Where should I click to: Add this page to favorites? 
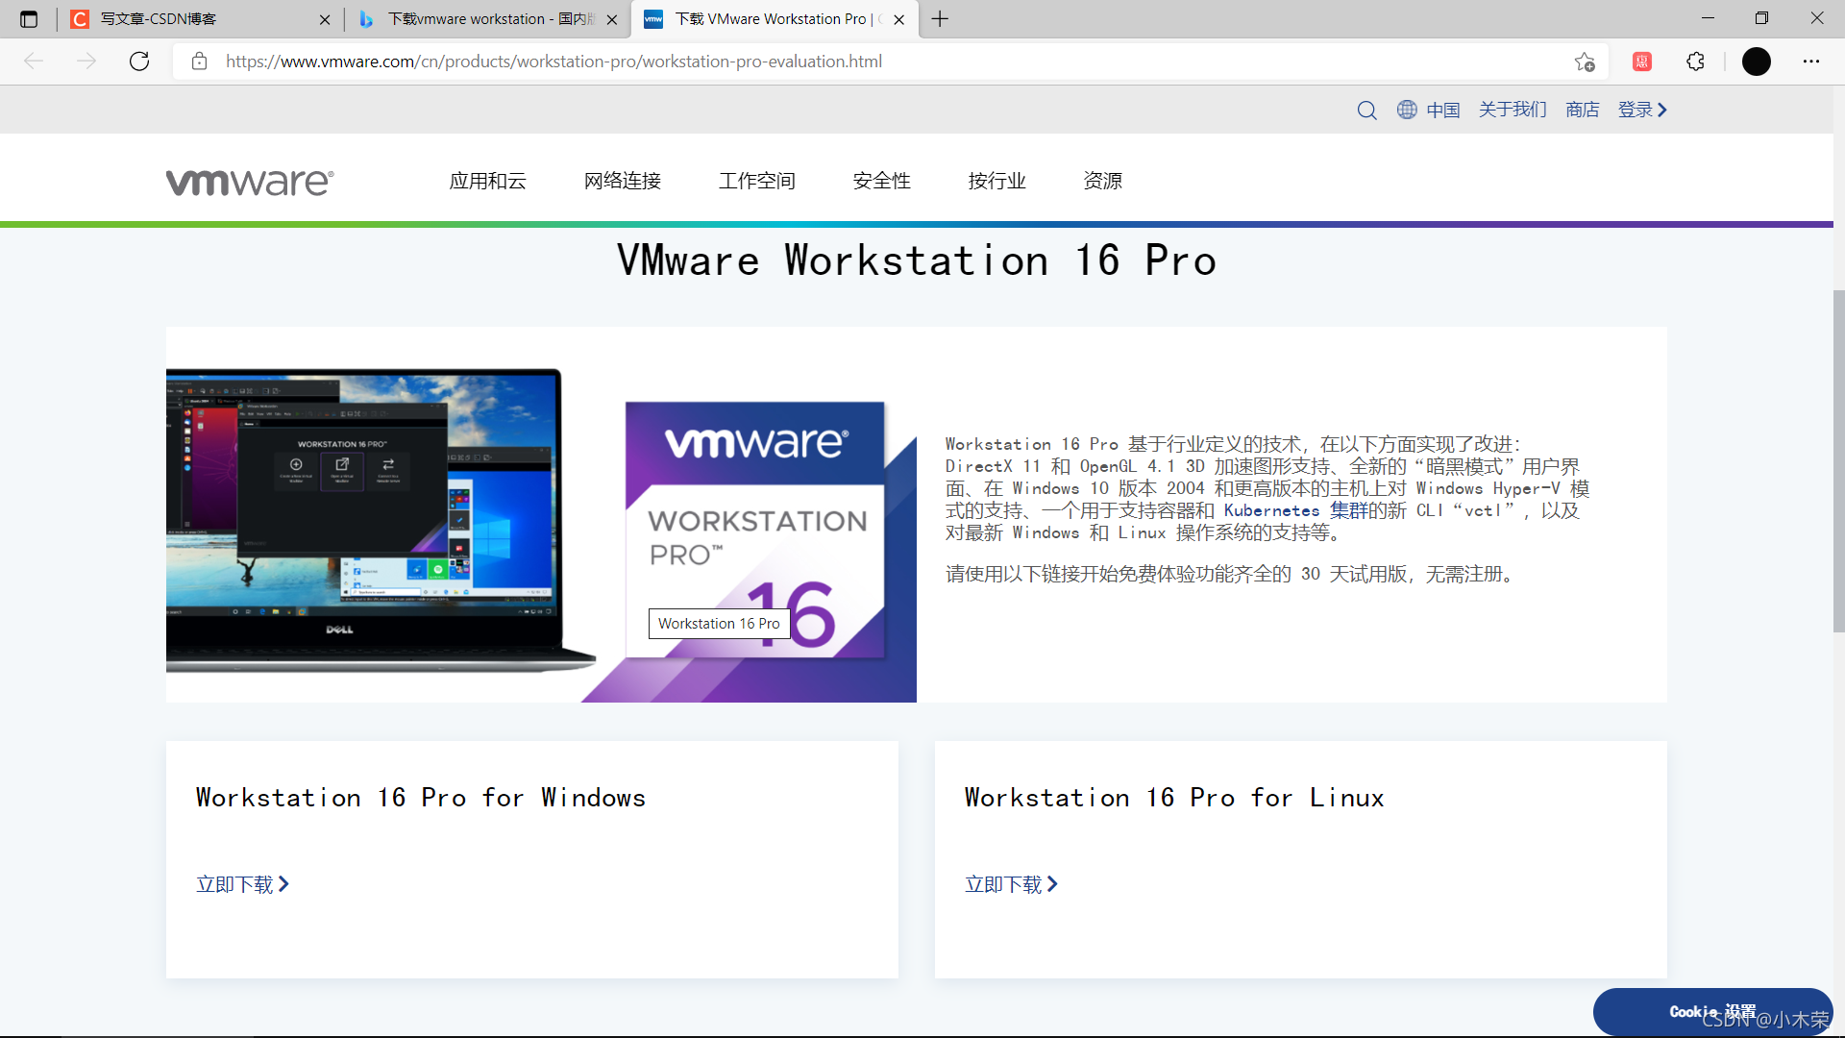click(1585, 62)
